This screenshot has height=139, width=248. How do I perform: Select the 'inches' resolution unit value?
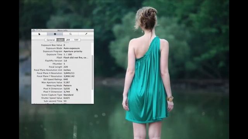(67, 70)
